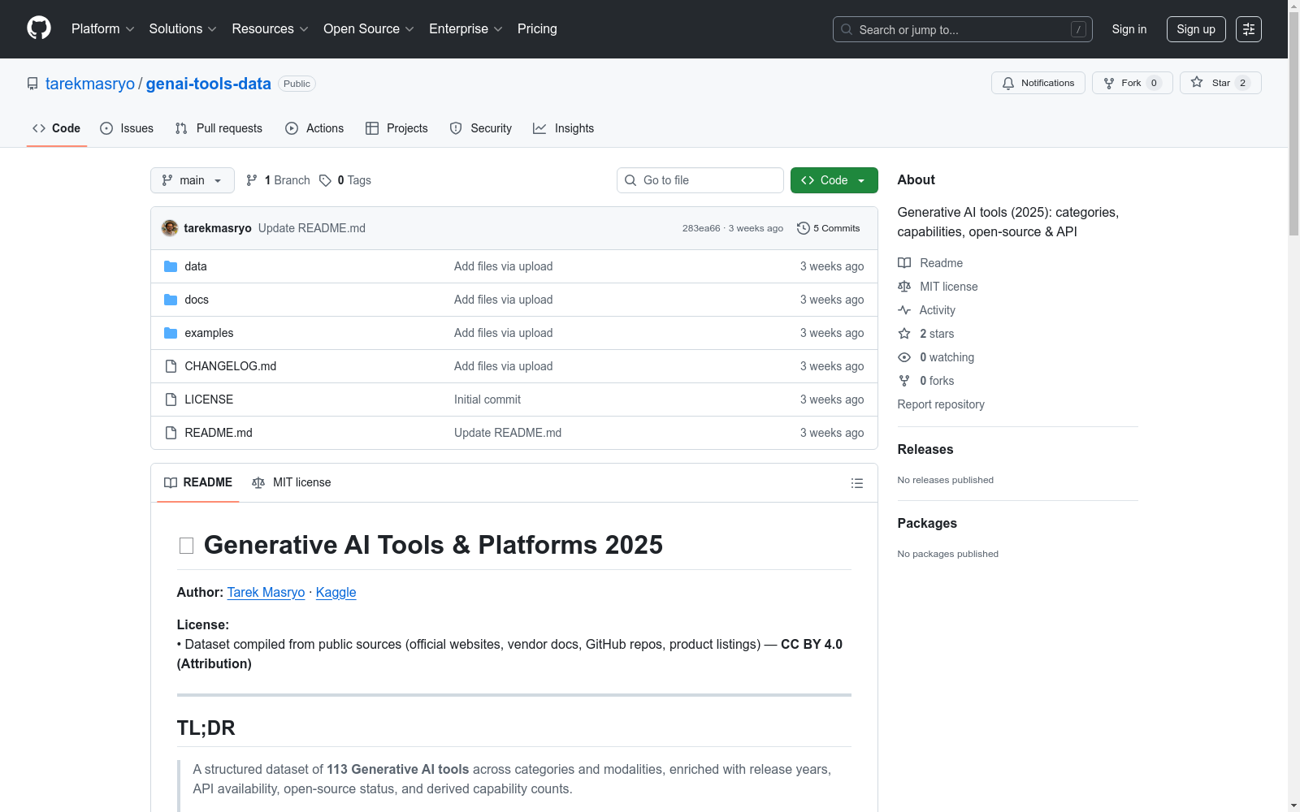Click the tag icon beside 0 Tags
This screenshot has width=1300, height=812.
tap(325, 180)
